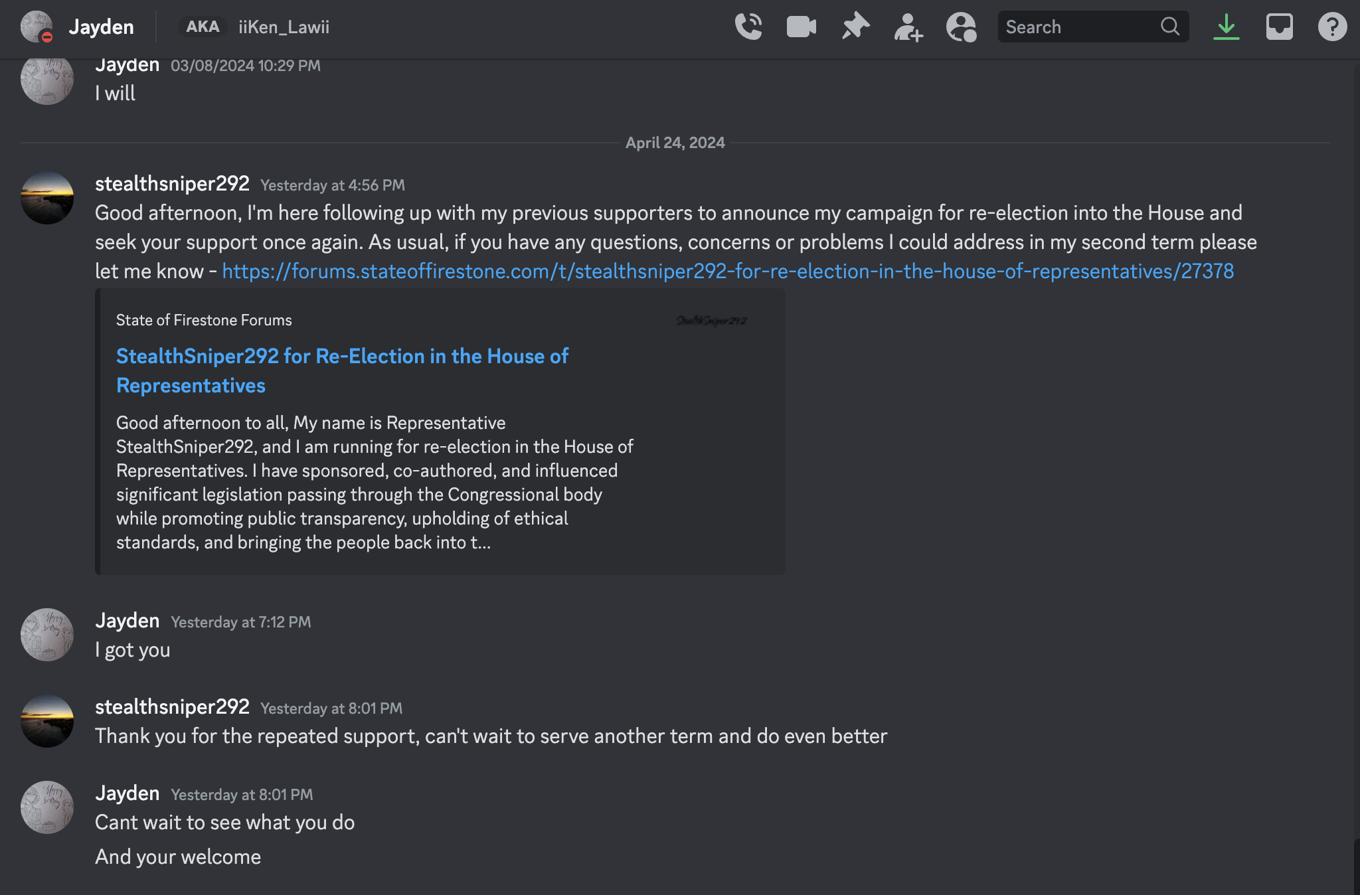Click the Jayden name in header
This screenshot has height=895, width=1360.
click(x=101, y=27)
